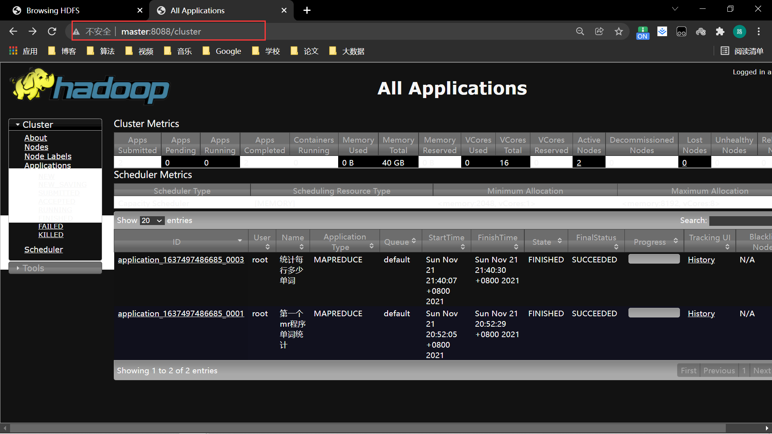Open the Scheduler link in sidebar
The image size is (772, 434).
click(x=43, y=250)
